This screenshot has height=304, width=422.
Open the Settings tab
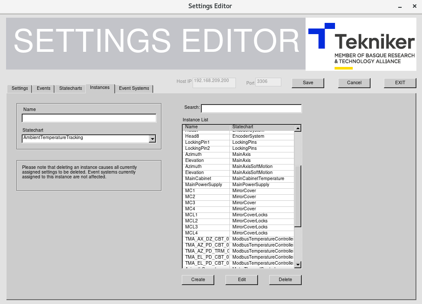(19, 89)
